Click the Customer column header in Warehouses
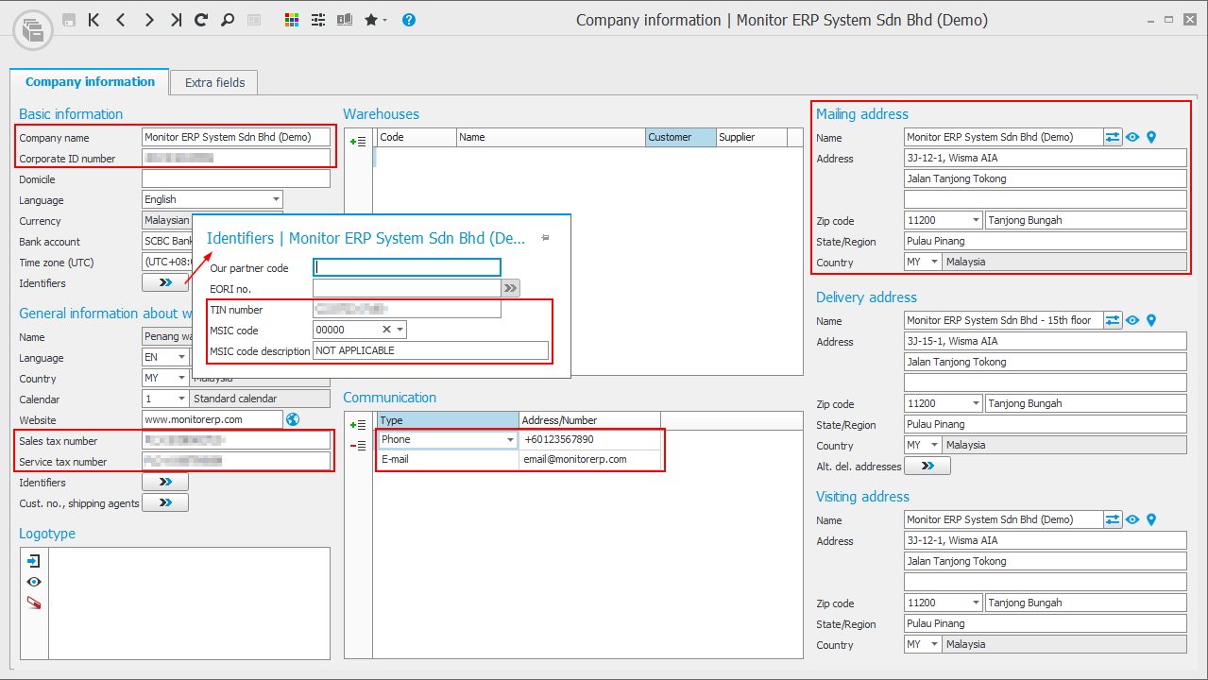Screen dimensions: 1208x680 click(681, 137)
